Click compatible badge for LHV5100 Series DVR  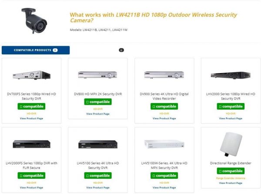(98, 176)
